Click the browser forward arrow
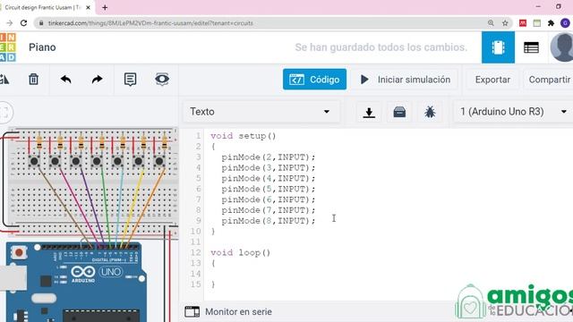 [10, 23]
